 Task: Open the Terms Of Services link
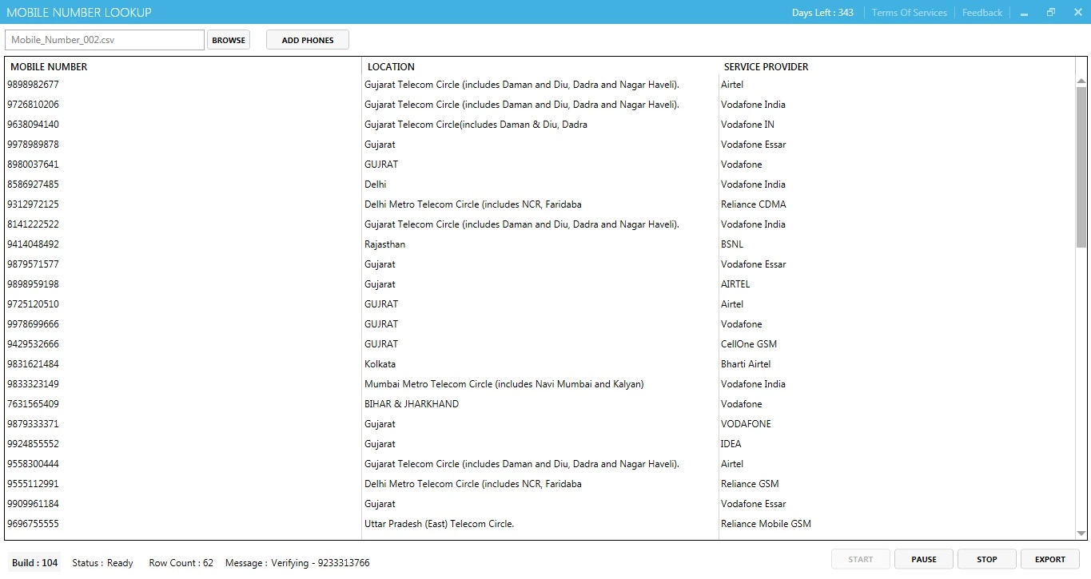(909, 13)
